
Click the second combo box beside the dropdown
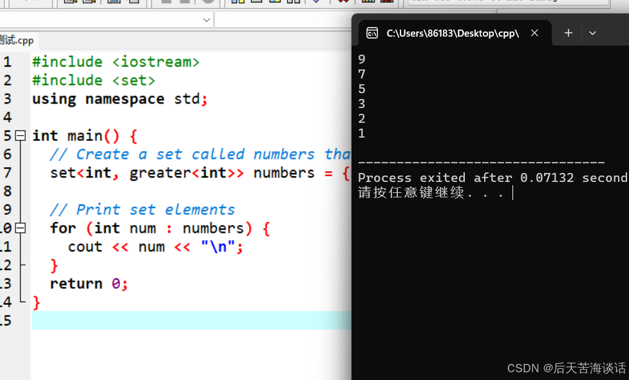click(283, 20)
